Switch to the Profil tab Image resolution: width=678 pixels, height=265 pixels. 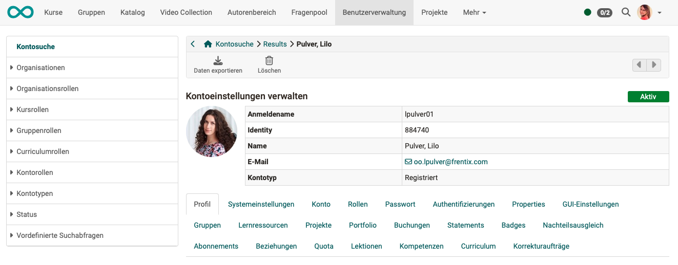tap(202, 204)
